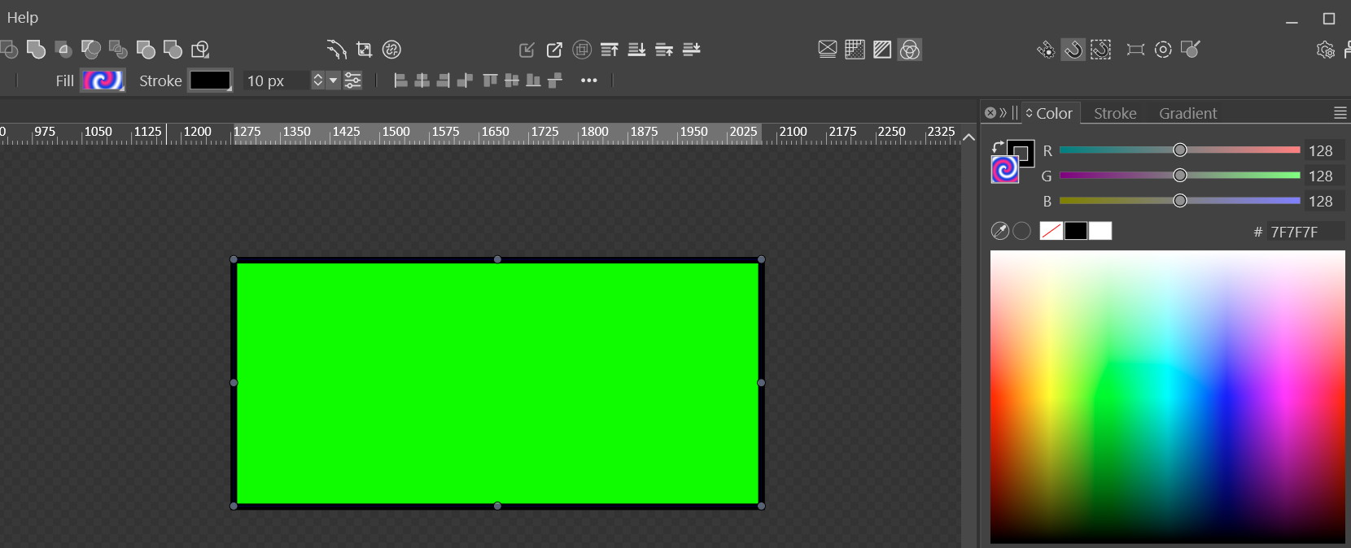
Task: Swap fill and stroke with curved arrow
Action: coord(997,147)
